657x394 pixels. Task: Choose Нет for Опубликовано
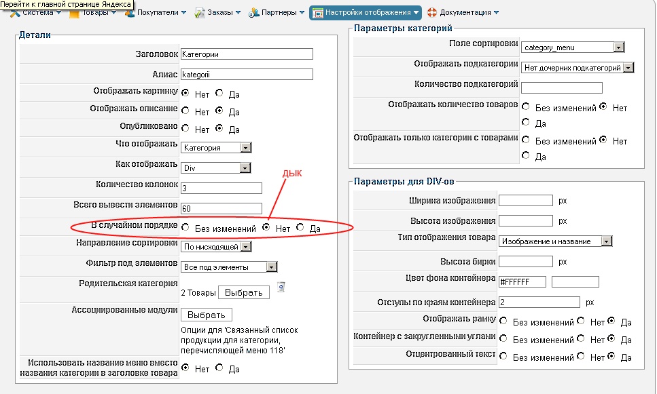(185, 129)
